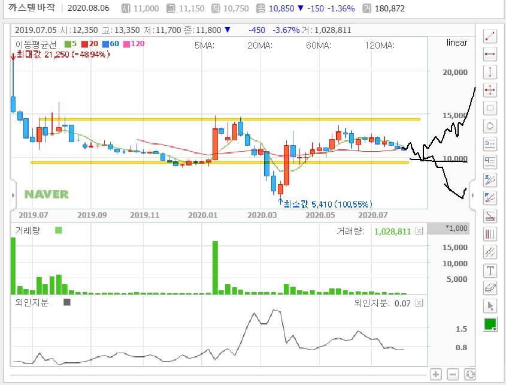506x385 pixels.
Task: Click the 이동평균선 label
Action: 36,44
